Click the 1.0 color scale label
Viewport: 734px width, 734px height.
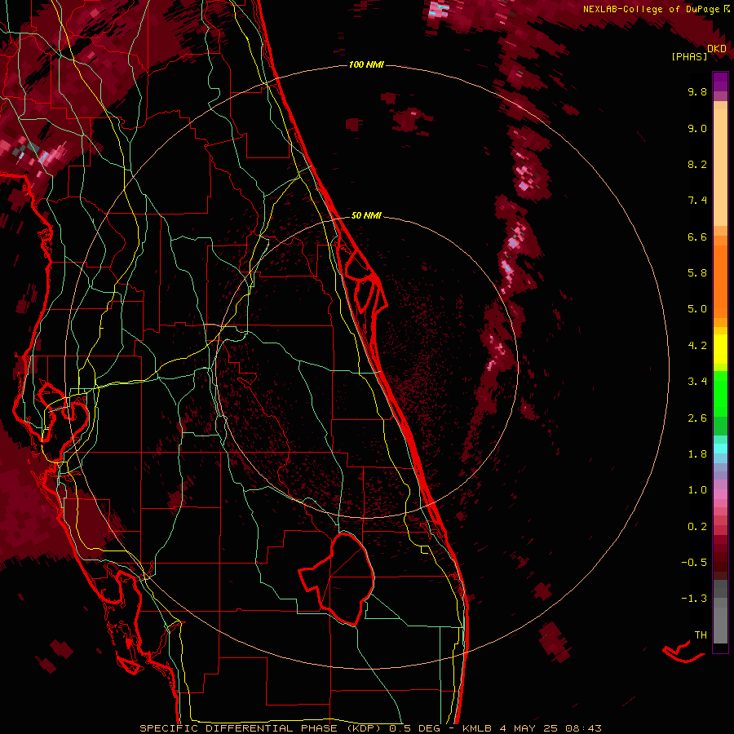697,490
